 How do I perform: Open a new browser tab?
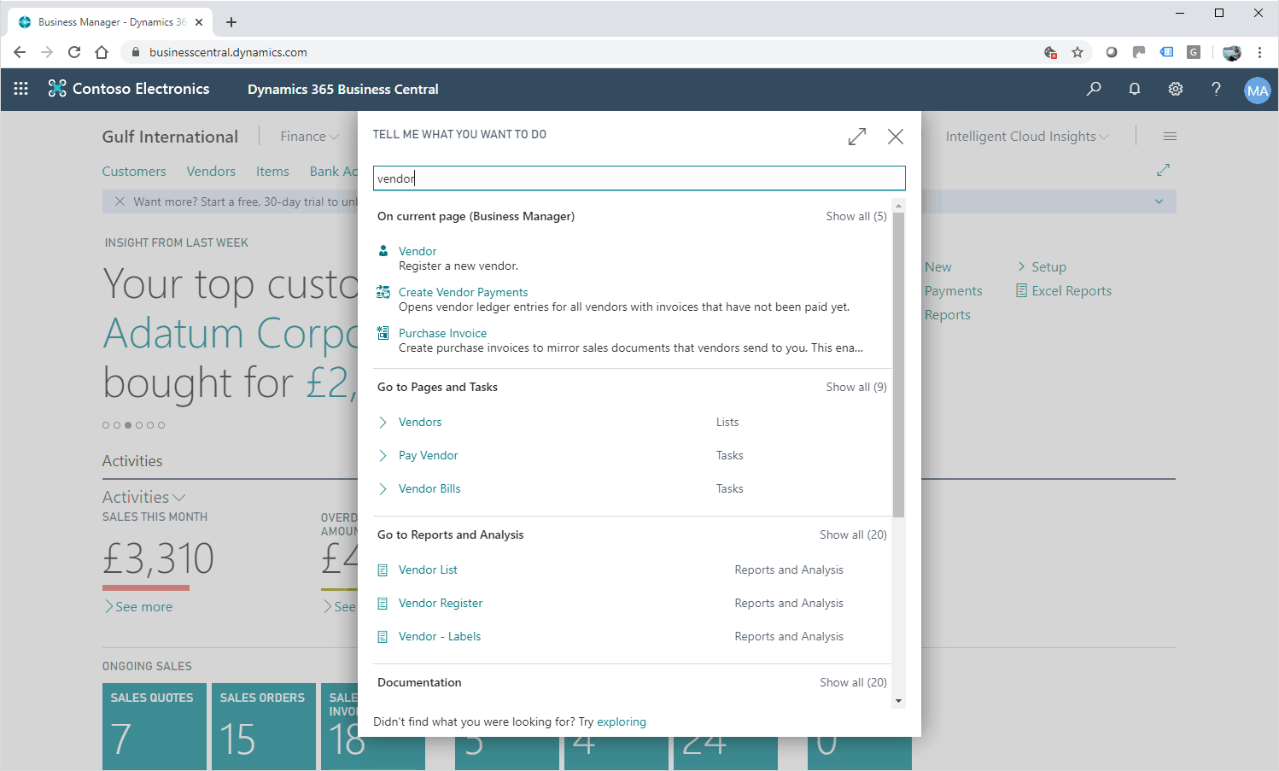tap(231, 22)
